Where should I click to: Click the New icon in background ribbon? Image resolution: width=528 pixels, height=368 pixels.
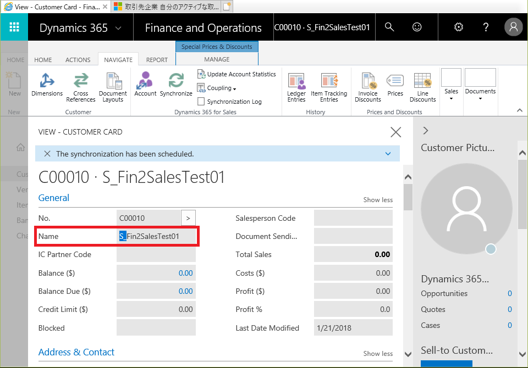[x=14, y=84]
